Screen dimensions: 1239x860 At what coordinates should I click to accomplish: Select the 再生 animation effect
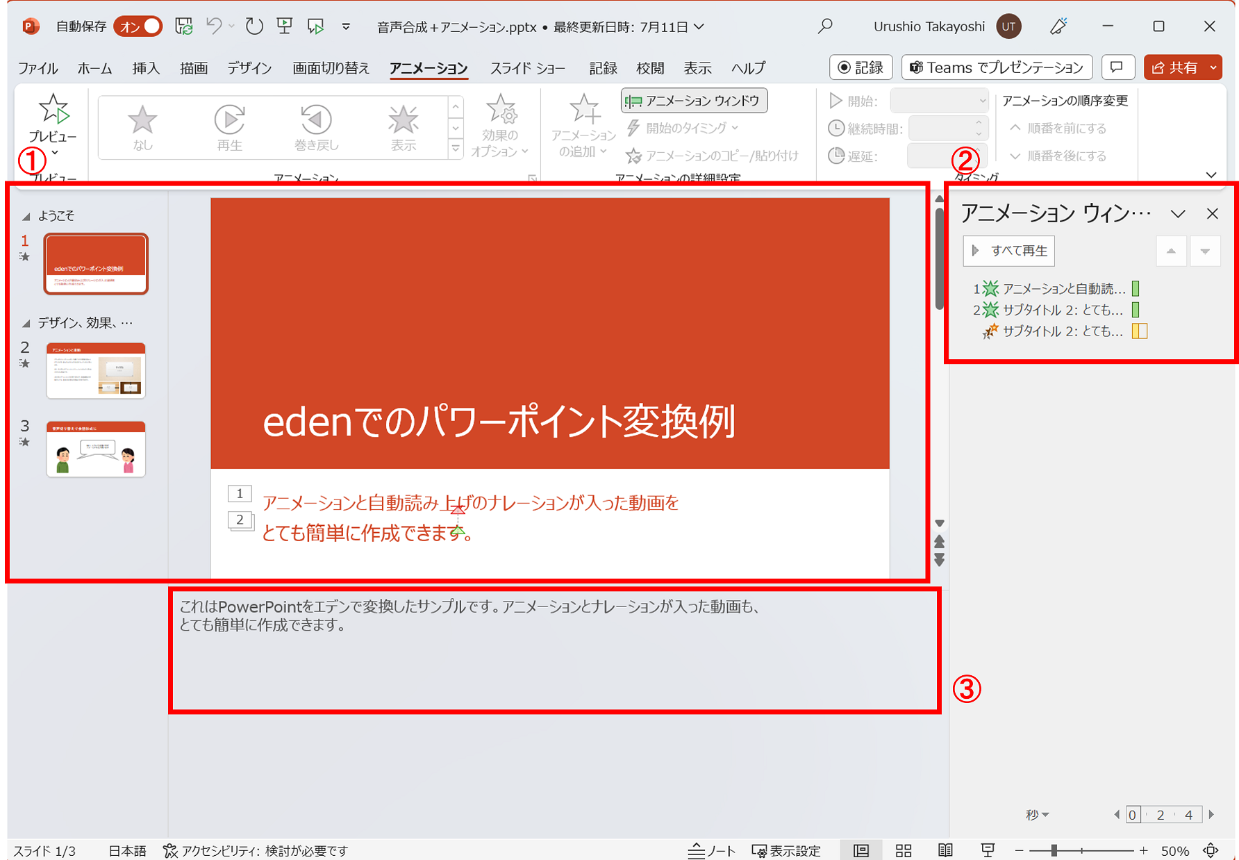[229, 126]
